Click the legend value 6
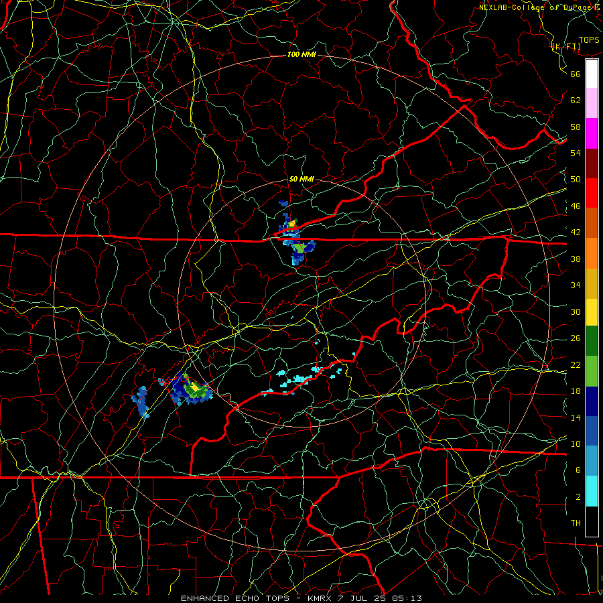The height and width of the screenshot is (603, 603). [578, 470]
